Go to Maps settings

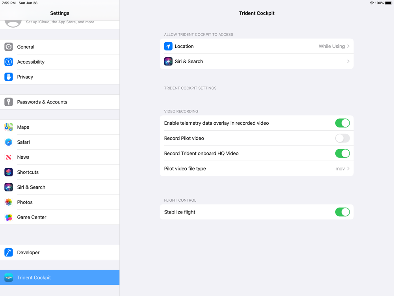point(60,127)
